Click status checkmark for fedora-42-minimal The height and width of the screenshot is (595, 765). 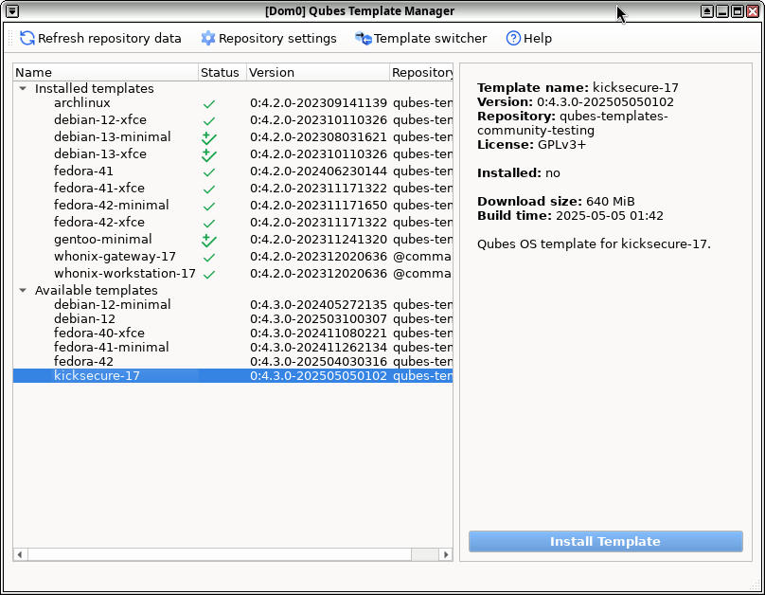click(209, 207)
